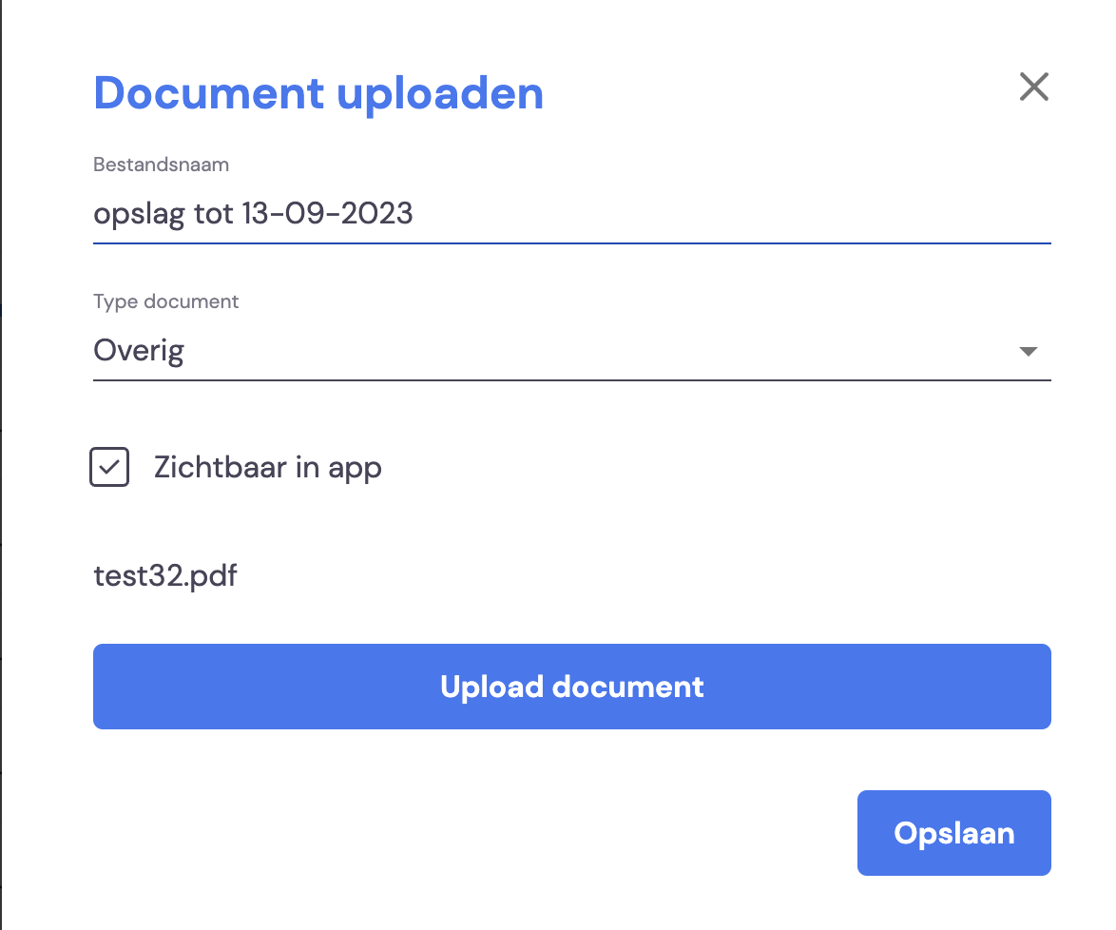Click the triangle arrow icon beside Overig
Viewport: 1116px width, 930px height.
pyautogui.click(x=1028, y=351)
